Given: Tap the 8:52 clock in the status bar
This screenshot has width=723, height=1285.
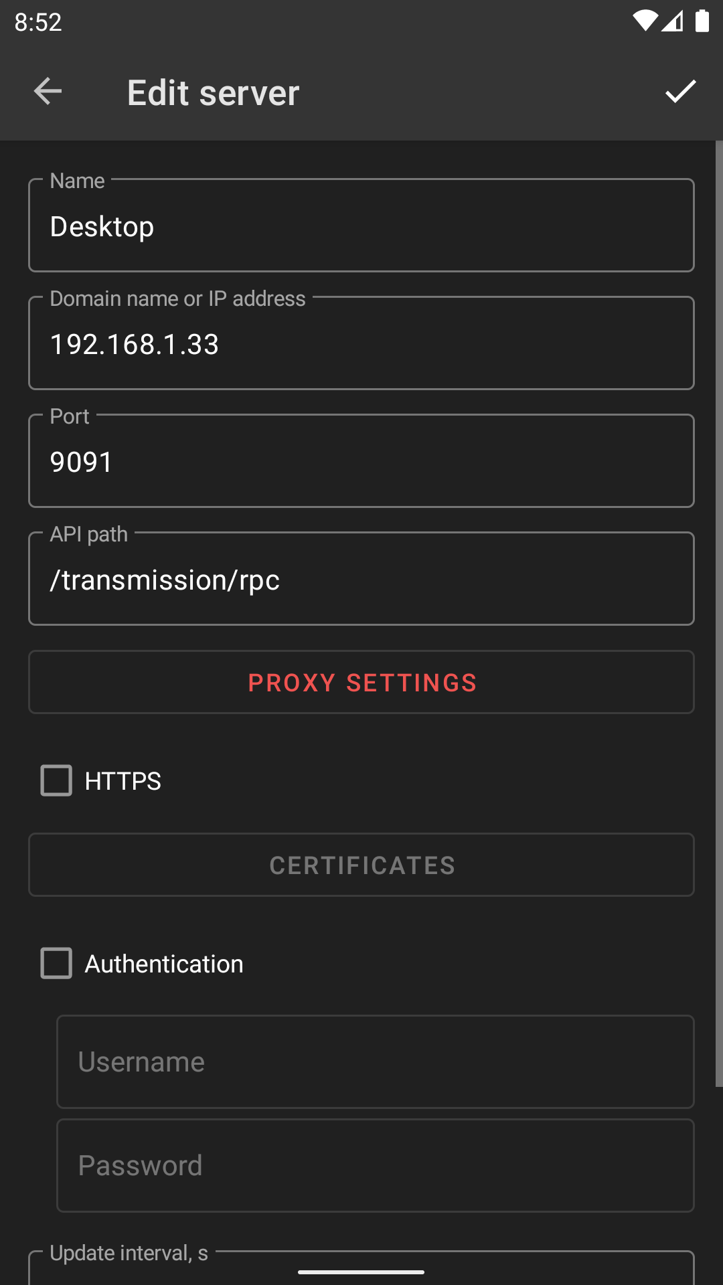Looking at the screenshot, I should [38, 22].
